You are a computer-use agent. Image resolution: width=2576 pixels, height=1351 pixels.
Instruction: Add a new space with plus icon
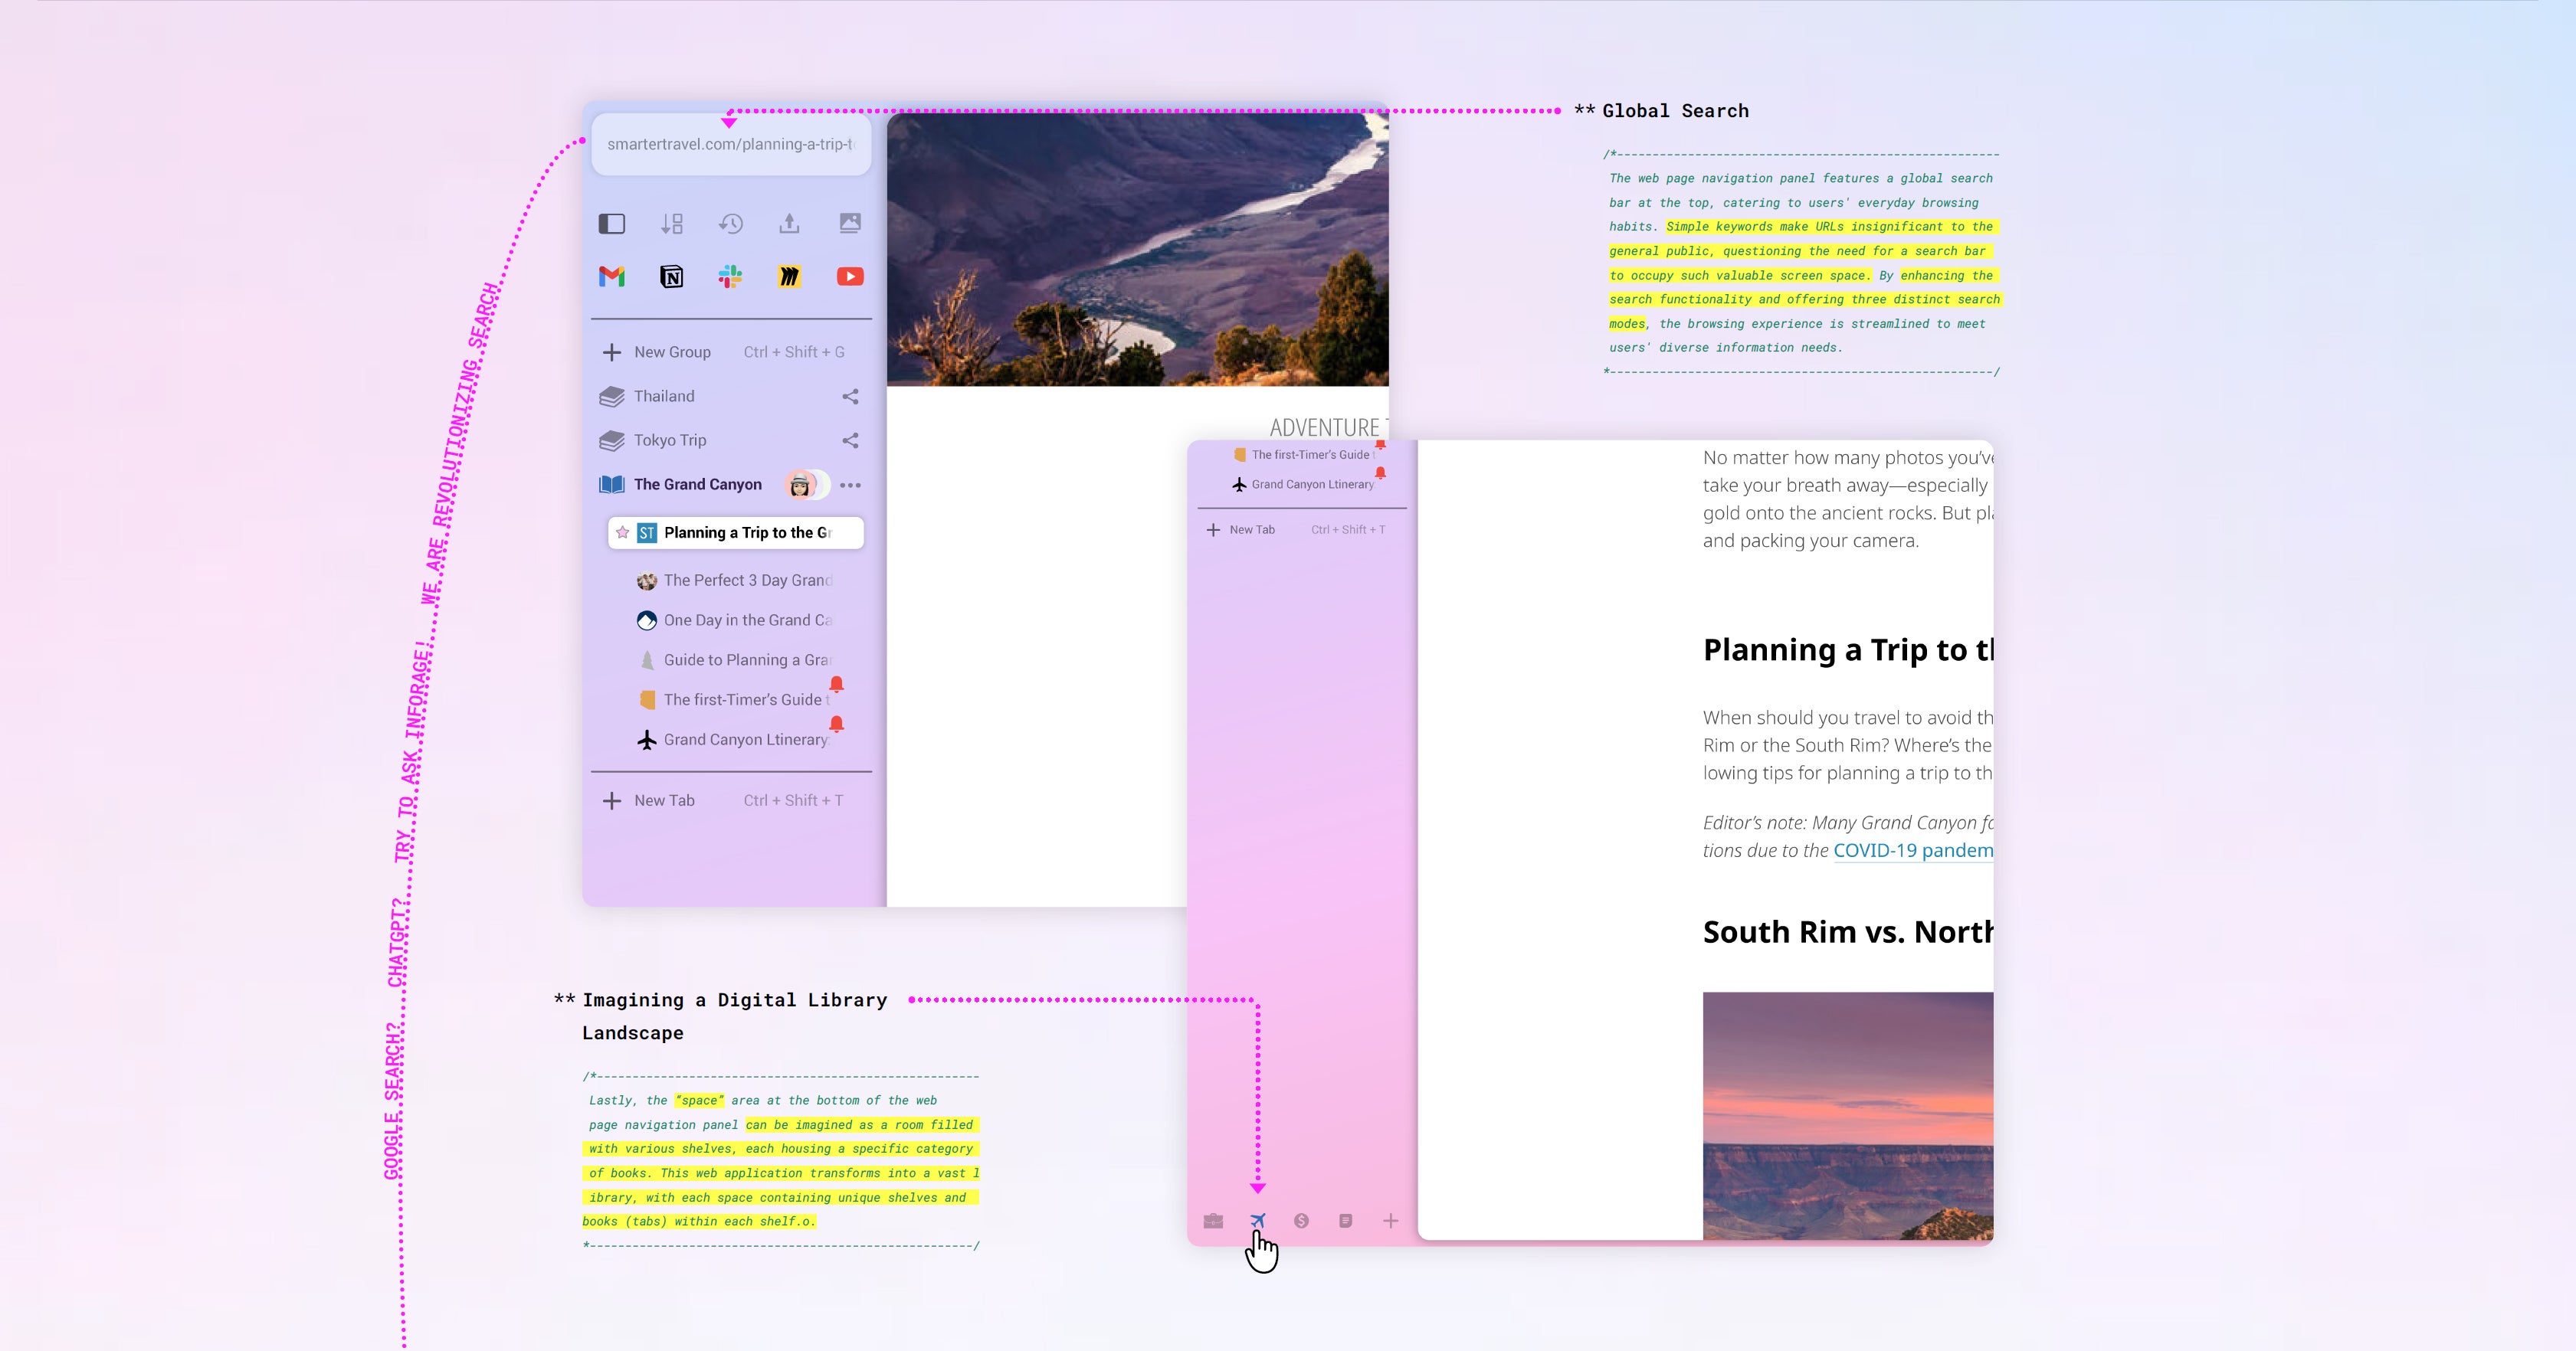1390,1221
